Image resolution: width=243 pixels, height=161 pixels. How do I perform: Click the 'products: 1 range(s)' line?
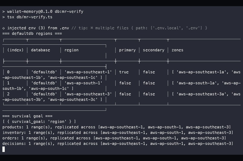coord(117,127)
